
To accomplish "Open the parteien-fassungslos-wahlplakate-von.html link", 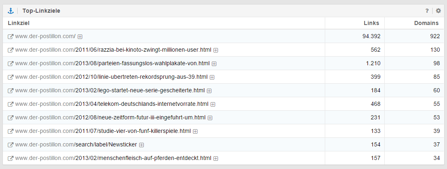I will (142, 64).
